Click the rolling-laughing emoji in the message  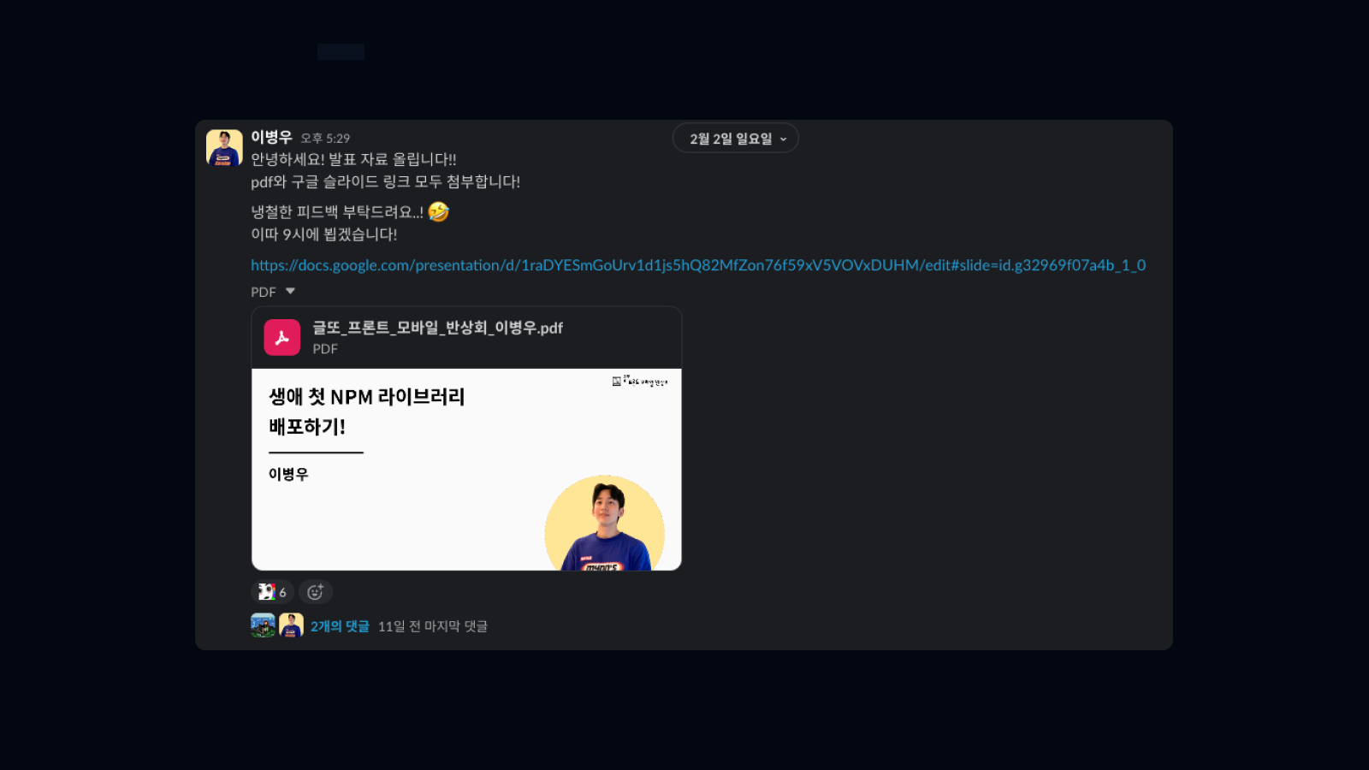438,211
